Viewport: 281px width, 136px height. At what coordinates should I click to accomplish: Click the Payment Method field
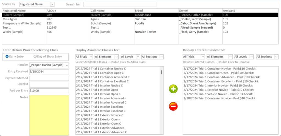tap(49, 78)
